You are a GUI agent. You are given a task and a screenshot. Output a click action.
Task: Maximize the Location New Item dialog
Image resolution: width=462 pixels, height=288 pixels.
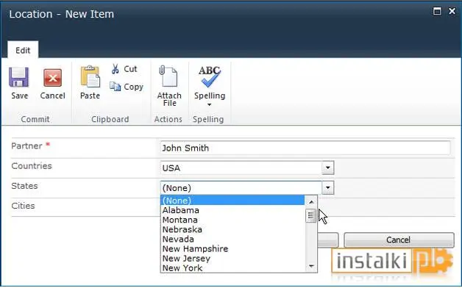pos(437,12)
